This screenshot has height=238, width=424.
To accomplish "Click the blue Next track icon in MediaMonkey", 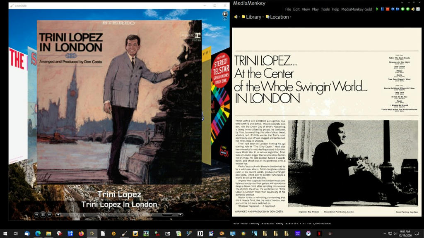I will (x=397, y=9).
